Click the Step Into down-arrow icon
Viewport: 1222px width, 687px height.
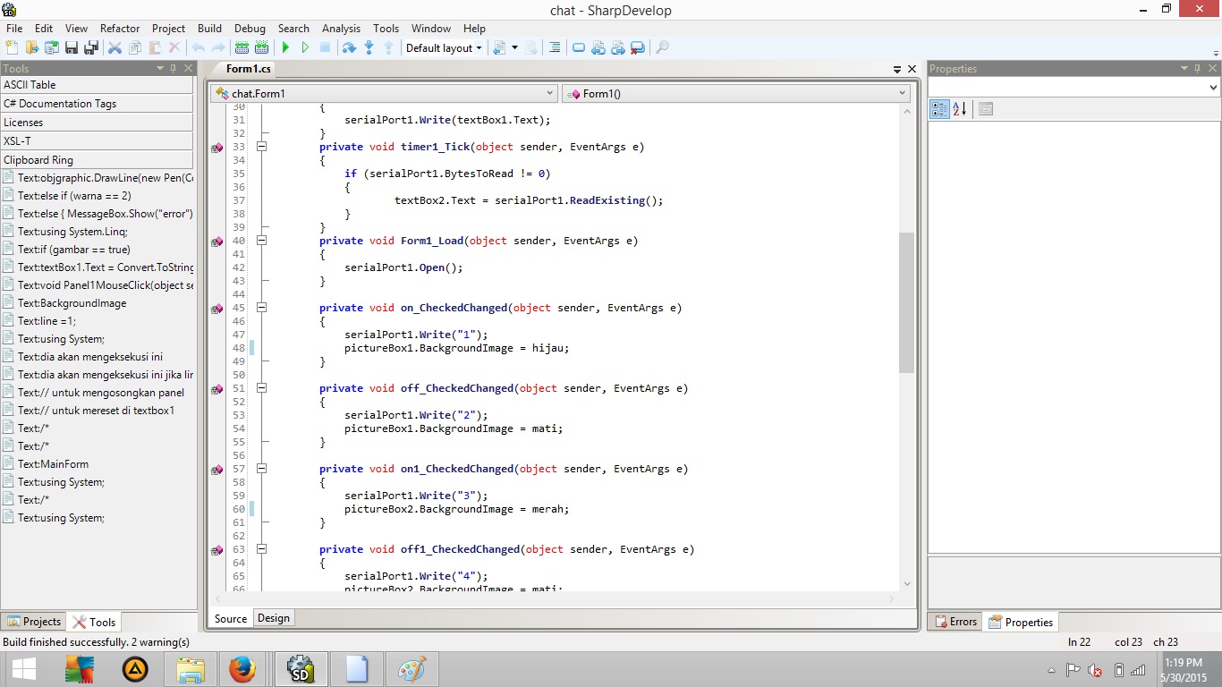point(369,47)
